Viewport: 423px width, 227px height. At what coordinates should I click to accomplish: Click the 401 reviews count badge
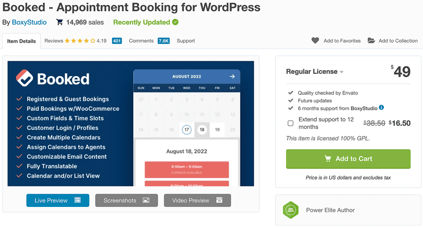pos(117,41)
